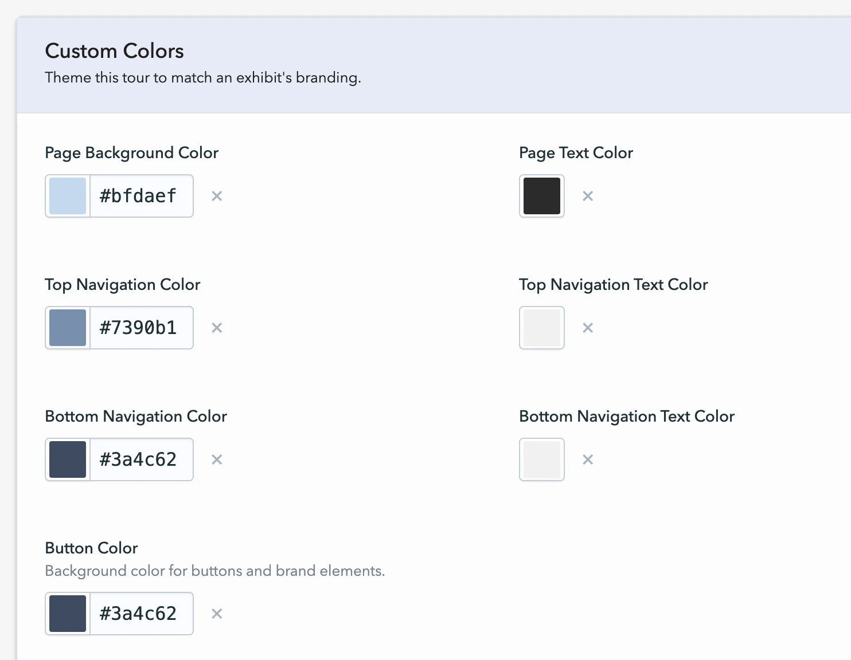Open the Button Color swatch picker
The image size is (851, 660).
pos(68,614)
